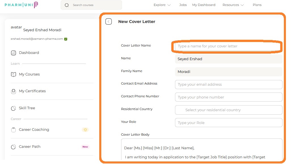Click the PharmUni logo

point(21,5)
